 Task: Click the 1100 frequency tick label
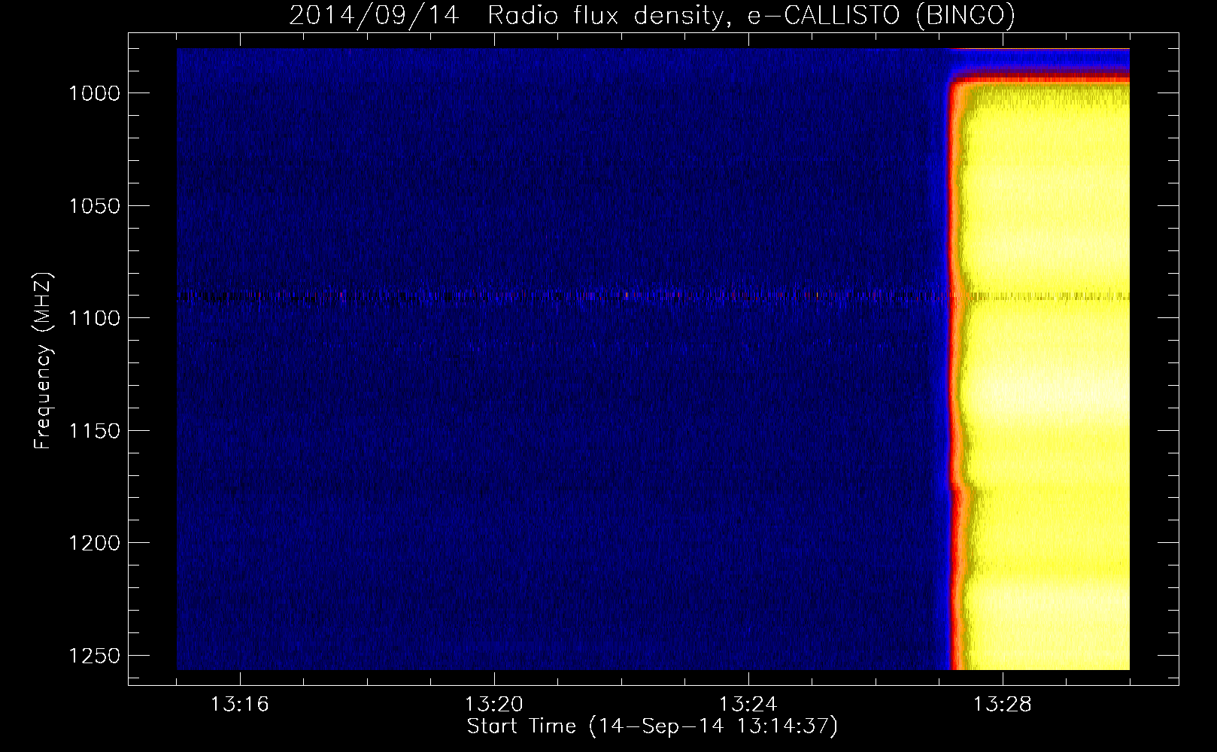[95, 318]
